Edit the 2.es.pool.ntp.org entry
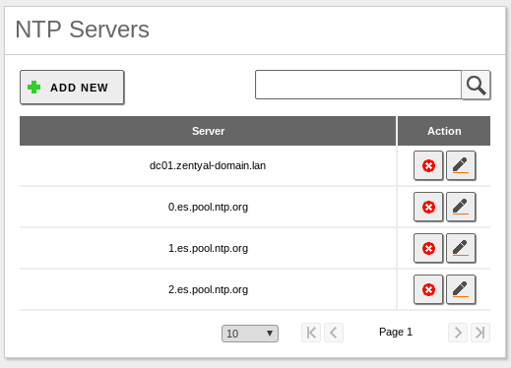The width and height of the screenshot is (511, 368). click(461, 289)
